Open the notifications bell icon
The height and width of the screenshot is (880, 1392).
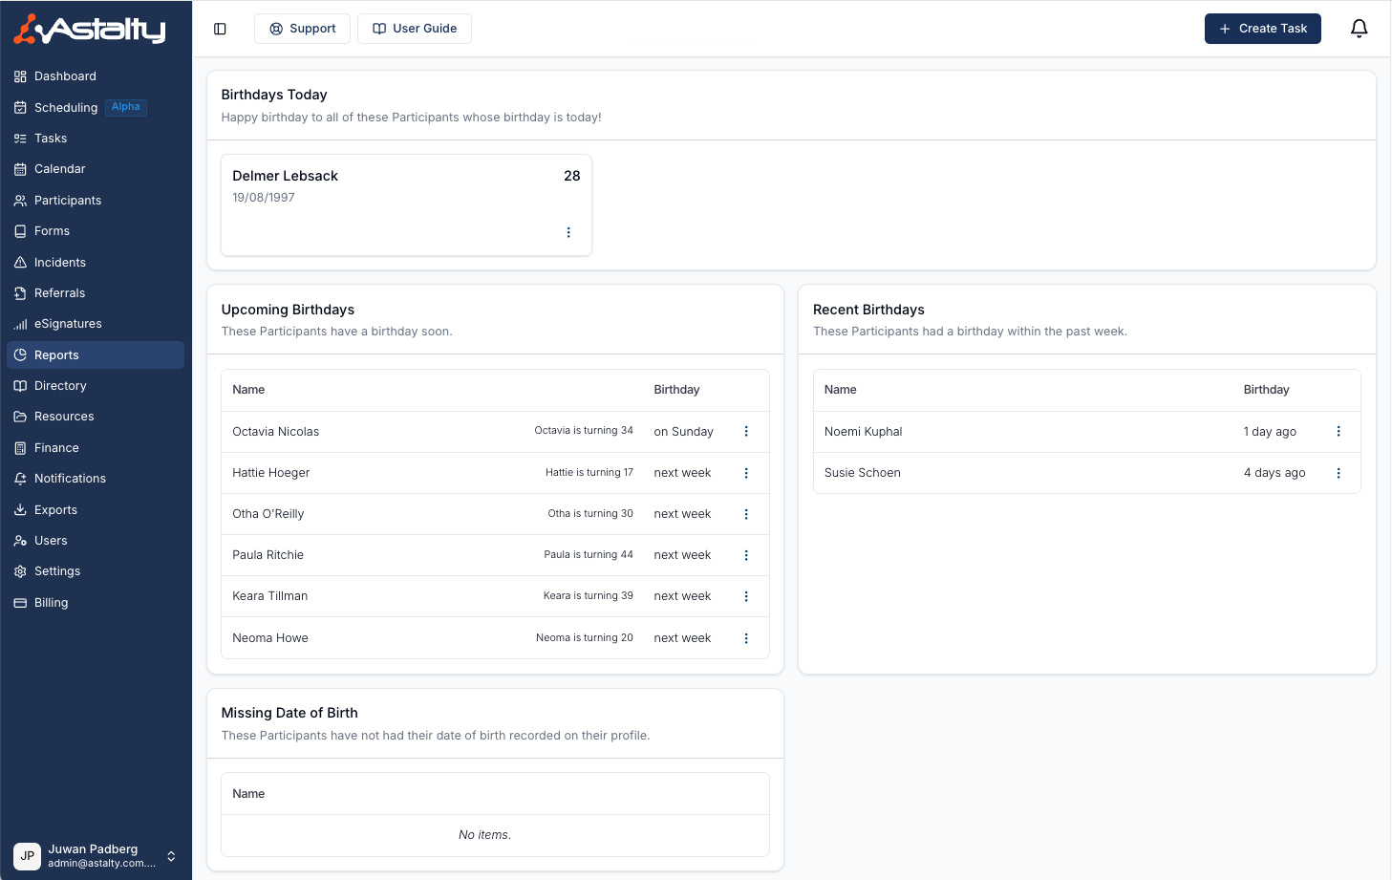point(1359,29)
